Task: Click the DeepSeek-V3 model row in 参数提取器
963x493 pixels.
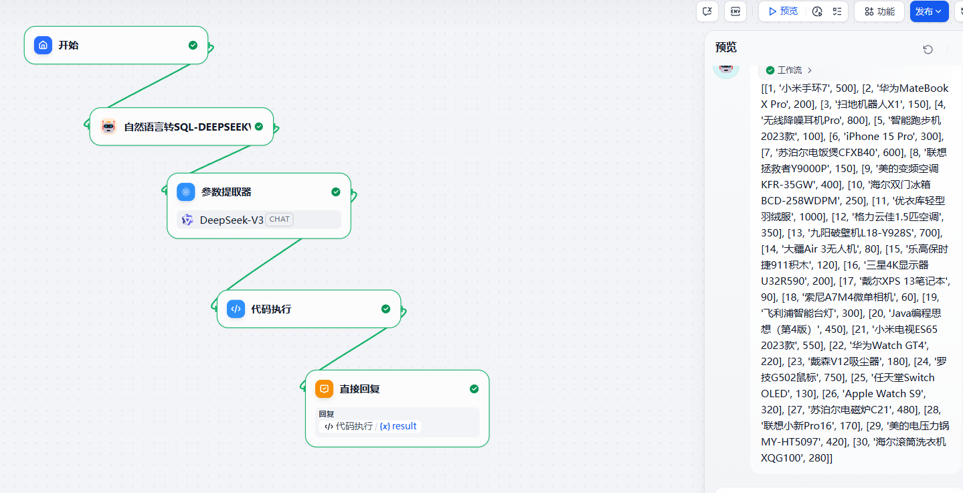Action: pyautogui.click(x=258, y=220)
